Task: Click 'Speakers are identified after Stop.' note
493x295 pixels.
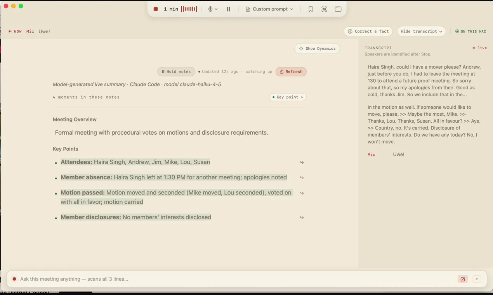Action: [398, 54]
